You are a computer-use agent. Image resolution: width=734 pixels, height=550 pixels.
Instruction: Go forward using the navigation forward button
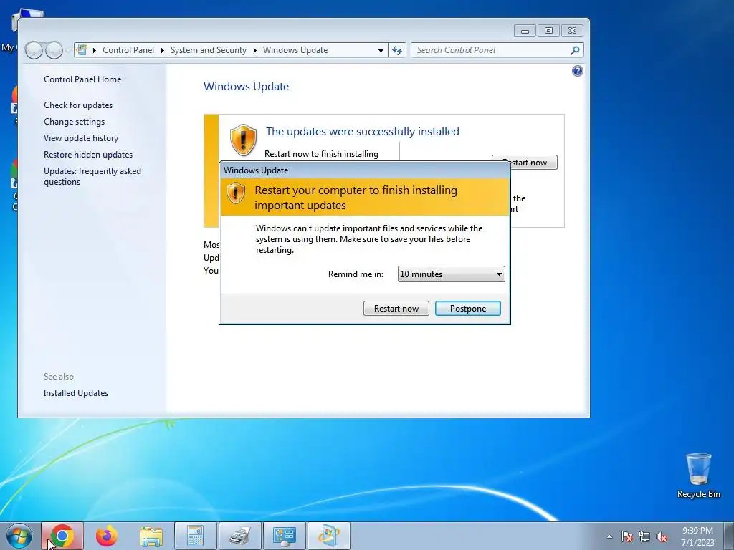point(54,50)
